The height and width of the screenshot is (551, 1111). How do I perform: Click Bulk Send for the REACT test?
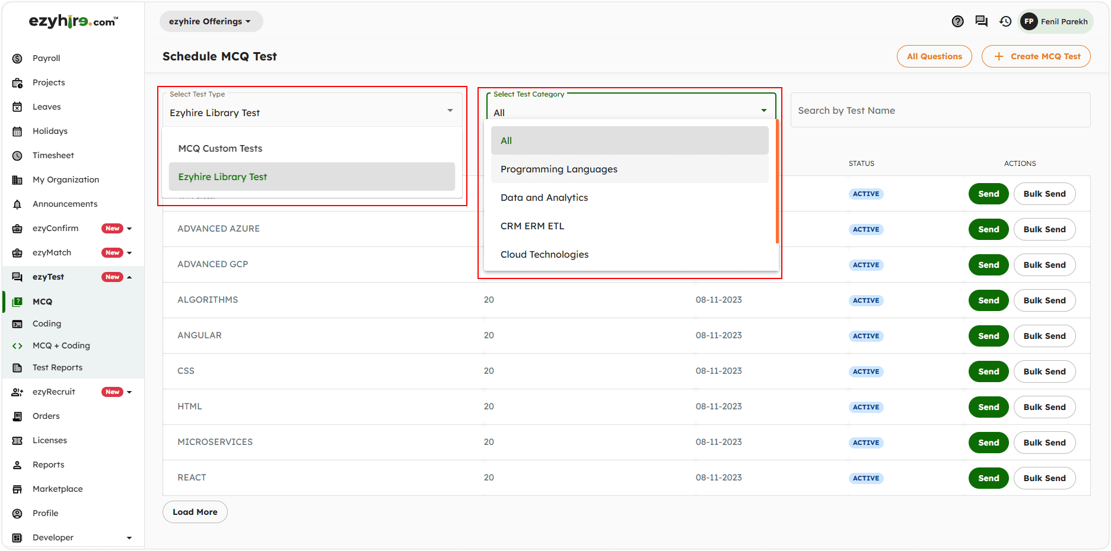(x=1045, y=478)
